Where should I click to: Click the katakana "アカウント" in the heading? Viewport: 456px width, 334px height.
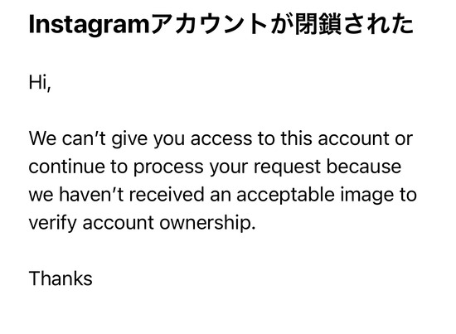point(210,25)
